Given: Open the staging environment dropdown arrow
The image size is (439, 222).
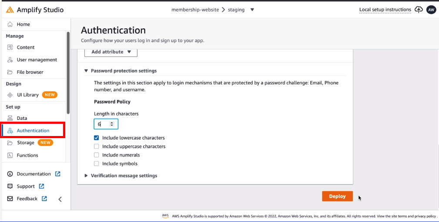Looking at the screenshot, I should point(252,10).
